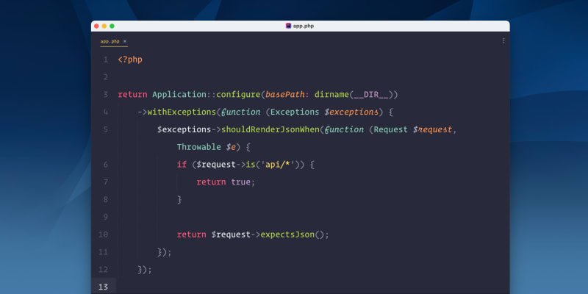The height and width of the screenshot is (294, 588).
Task: Click line number 6 in the gutter
Action: 105,165
